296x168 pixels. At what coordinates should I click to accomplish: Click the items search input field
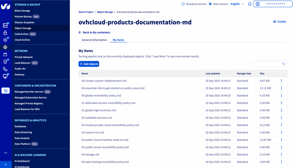[x=267, y=64]
